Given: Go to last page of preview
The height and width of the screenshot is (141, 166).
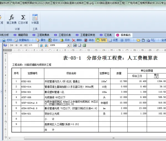Looking at the screenshot, I should 26,45.
